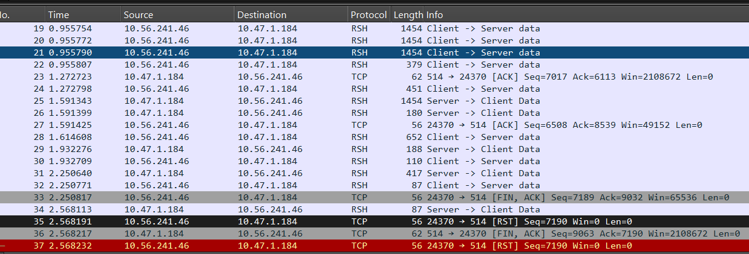Image resolution: width=749 pixels, height=254 pixels.
Task: Select packet 23 TCP ACK Seq=7017
Action: [x=374, y=77]
